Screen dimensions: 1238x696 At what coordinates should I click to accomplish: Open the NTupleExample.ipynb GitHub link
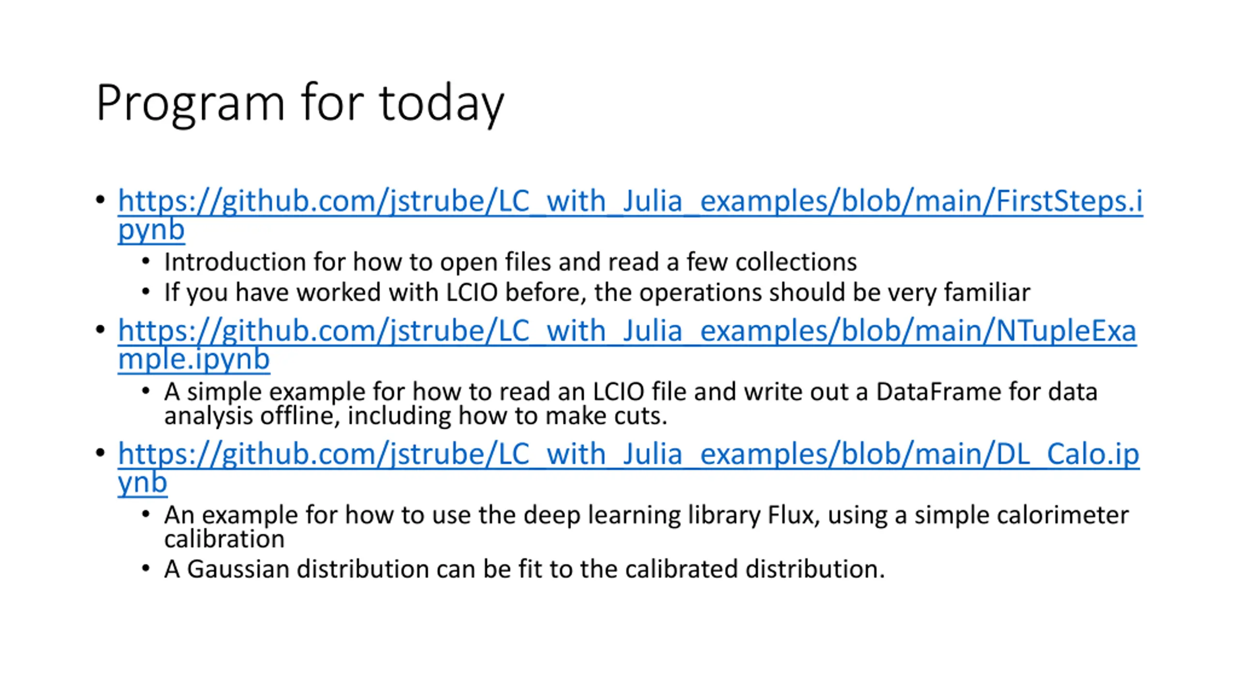click(x=627, y=331)
